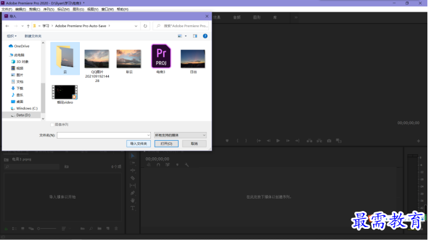The width and height of the screenshot is (428, 240).
Task: Open the 文件(F) menu
Action: [x=7, y=9]
